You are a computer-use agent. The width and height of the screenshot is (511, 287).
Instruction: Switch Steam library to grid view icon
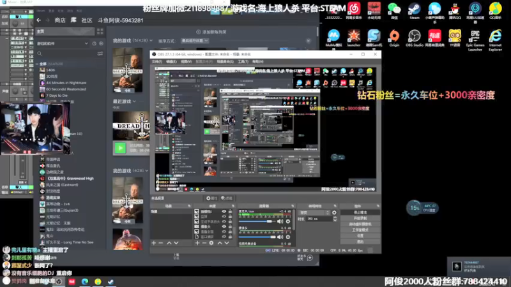(x=100, y=31)
